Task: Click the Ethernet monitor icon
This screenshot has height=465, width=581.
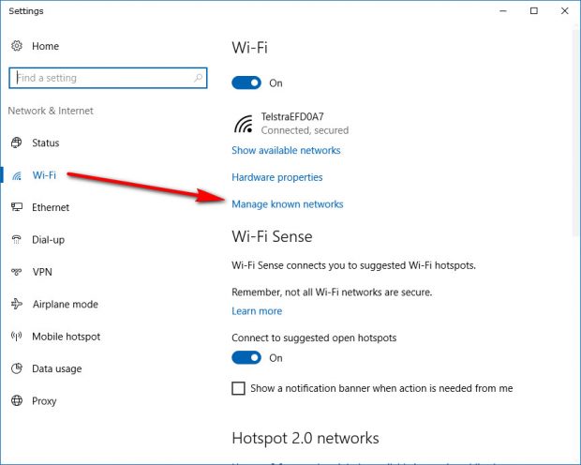Action: 16,207
